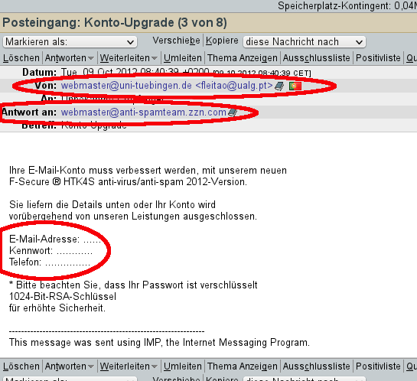Add sender via top Ausschlussliste link

click(x=316, y=58)
